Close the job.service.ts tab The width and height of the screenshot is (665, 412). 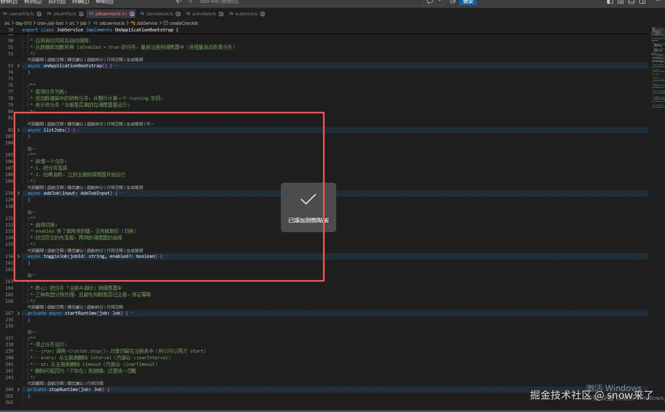point(132,14)
